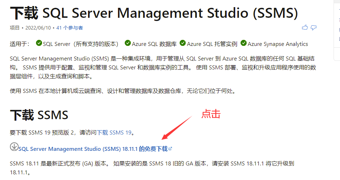This screenshot has height=180, width=340.
Task: Click green checkmark beside Azure SQL 数据库
Action: (128, 43)
